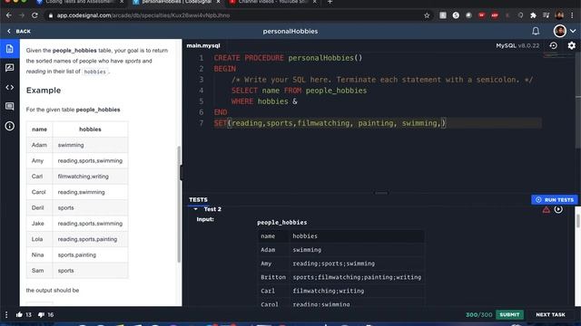Switch to the personalHobbies CodeSignal browser tab
This screenshot has width=581, height=326.
(176, 2)
